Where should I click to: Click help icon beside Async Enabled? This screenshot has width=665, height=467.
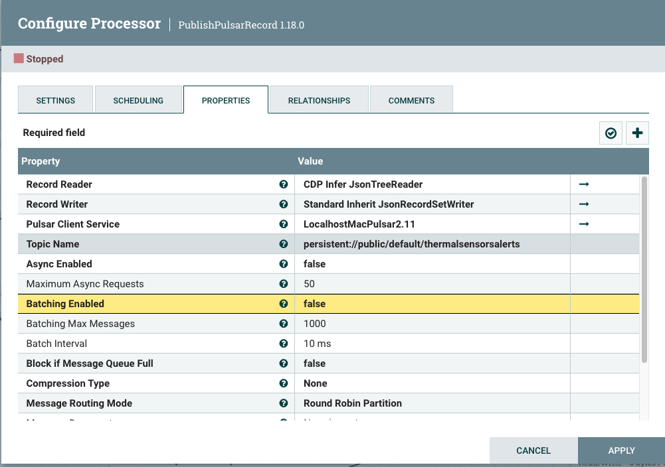pyautogui.click(x=283, y=264)
